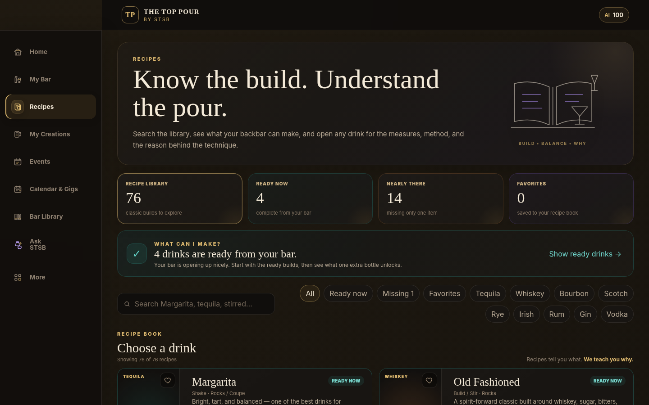The width and height of the screenshot is (649, 405).
Task: Filter recipes by Rum
Action: tap(557, 314)
